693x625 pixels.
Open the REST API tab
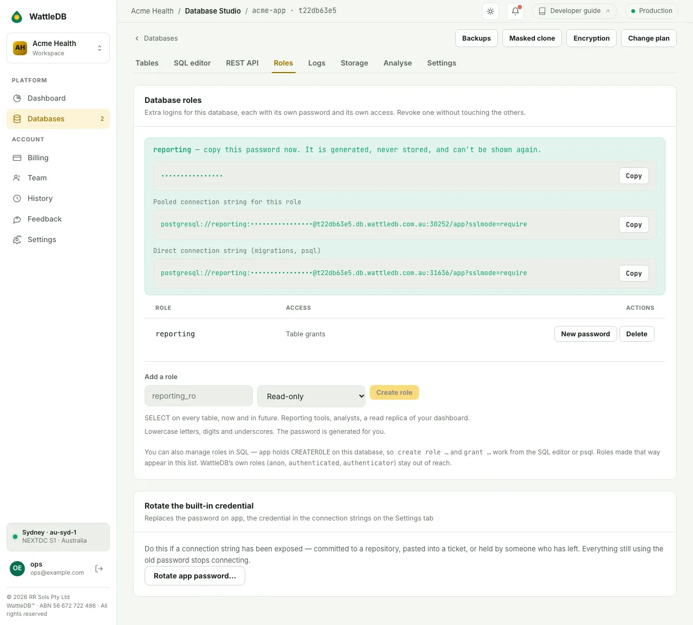[242, 63]
